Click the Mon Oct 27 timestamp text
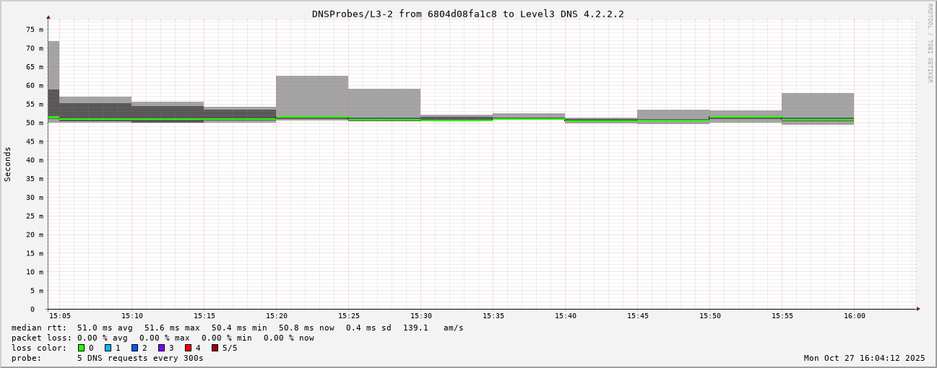The height and width of the screenshot is (368, 937). tap(864, 358)
